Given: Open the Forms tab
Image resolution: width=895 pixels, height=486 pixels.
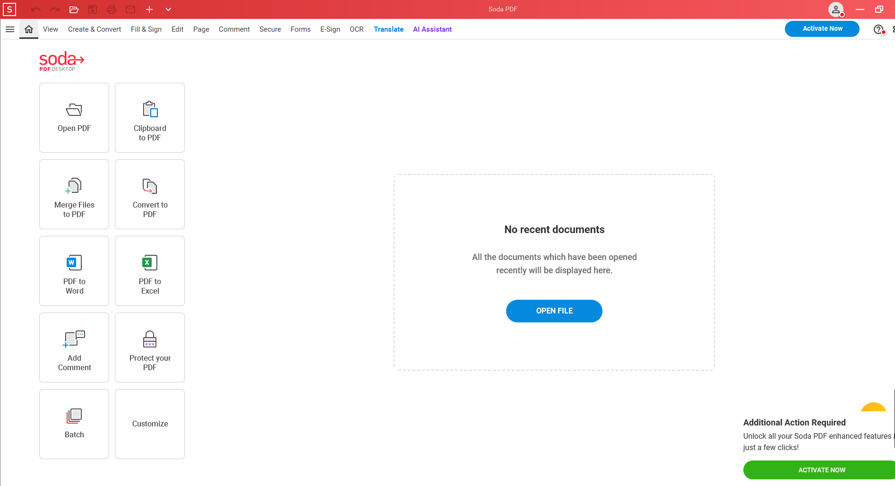Looking at the screenshot, I should (x=301, y=29).
